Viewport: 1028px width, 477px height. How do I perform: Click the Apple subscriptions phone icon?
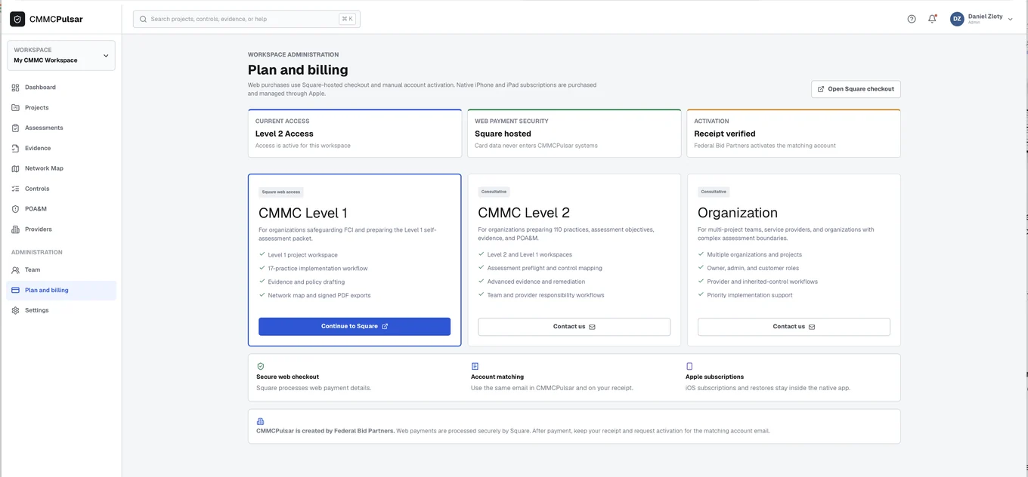tap(689, 366)
